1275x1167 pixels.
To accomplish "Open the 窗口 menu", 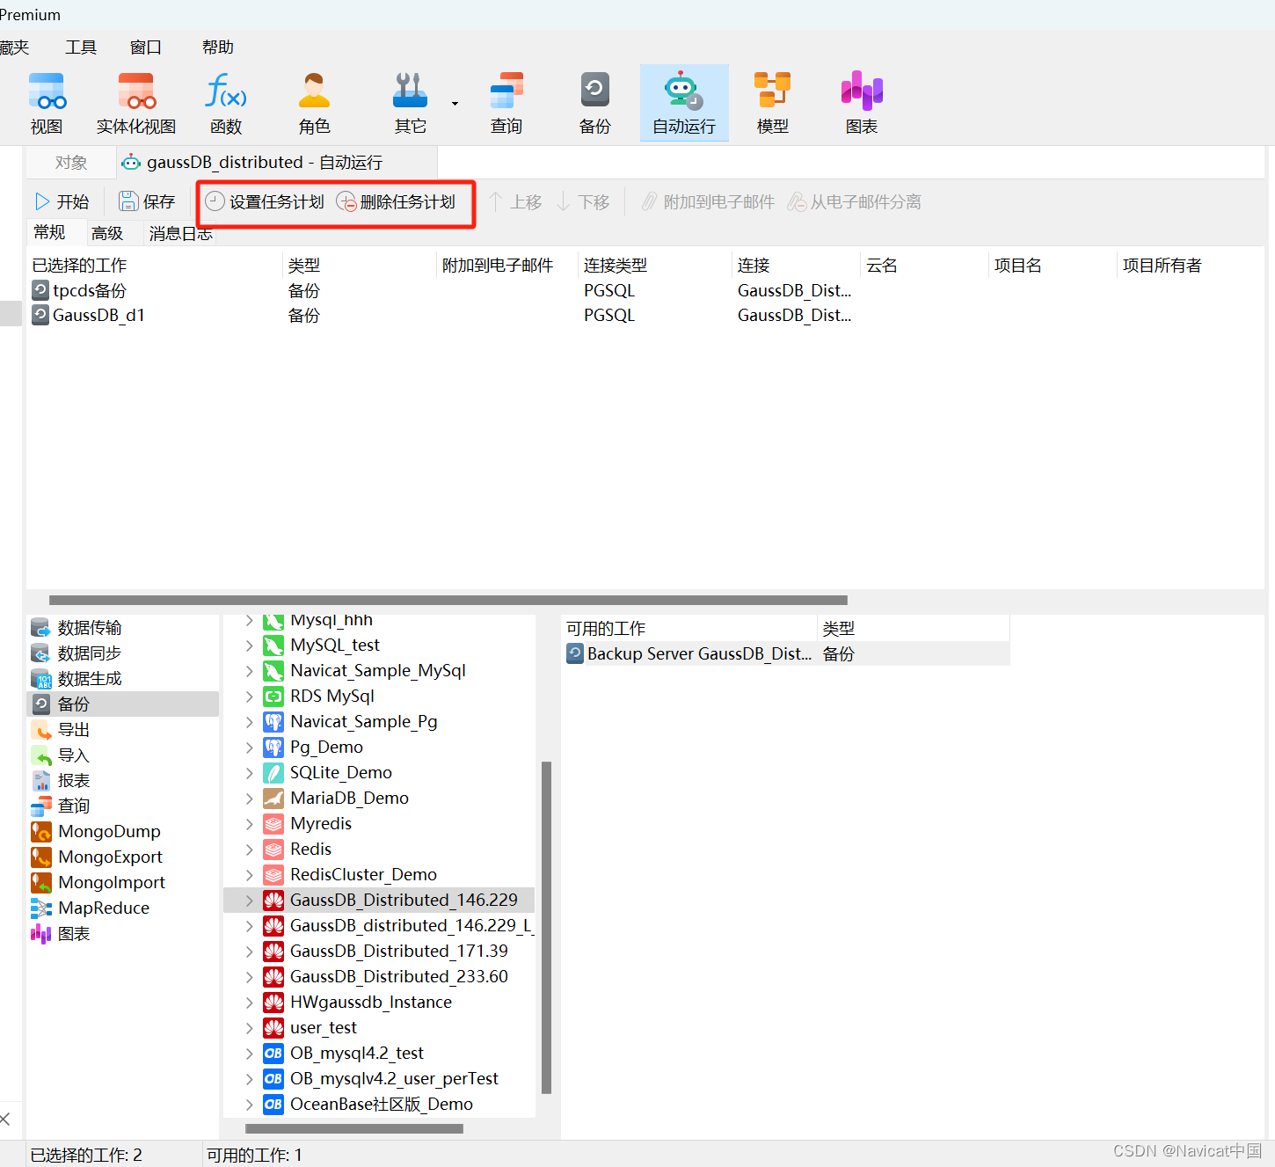I will coord(146,47).
